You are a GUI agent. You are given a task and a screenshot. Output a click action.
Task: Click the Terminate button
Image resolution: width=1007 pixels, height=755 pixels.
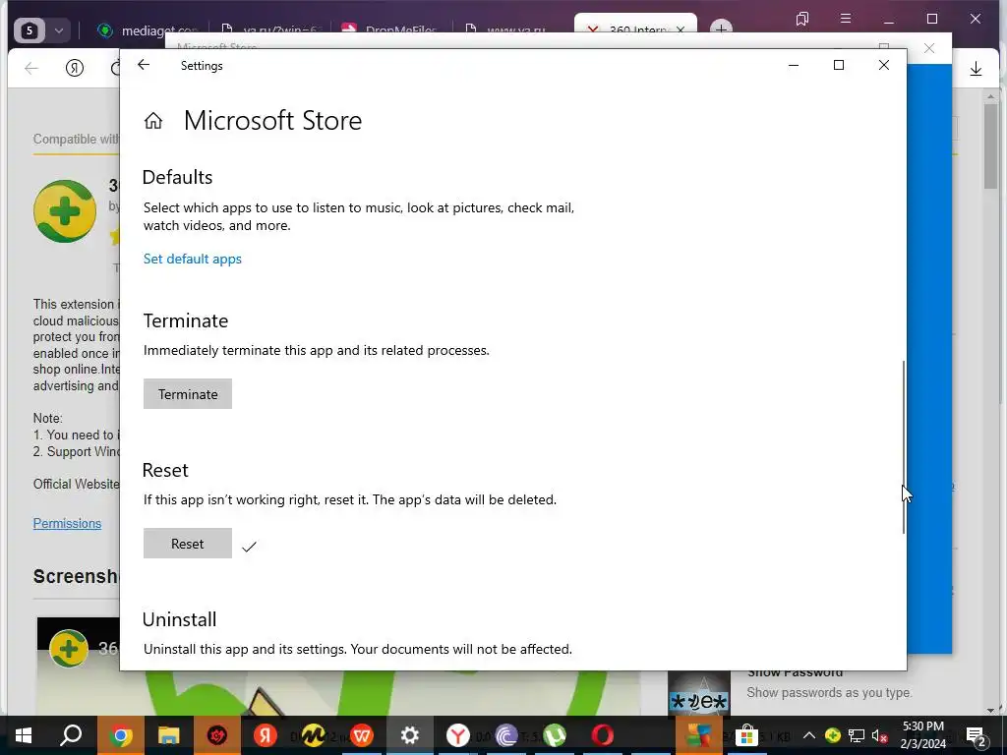(188, 393)
